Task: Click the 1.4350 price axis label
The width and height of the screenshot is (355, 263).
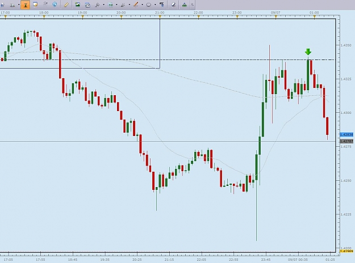Action: pyautogui.click(x=346, y=45)
